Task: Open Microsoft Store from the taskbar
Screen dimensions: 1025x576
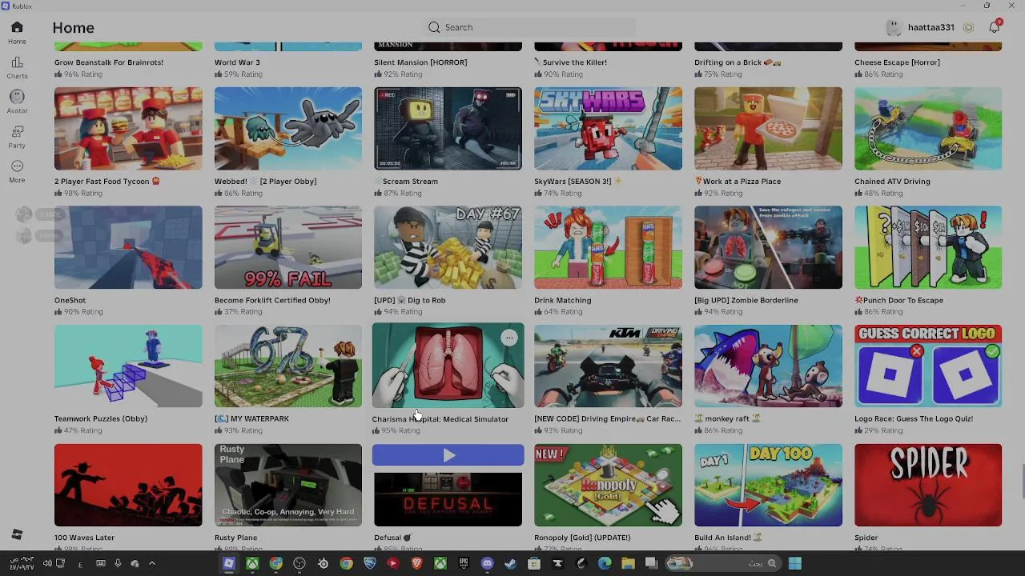Action: (534, 563)
